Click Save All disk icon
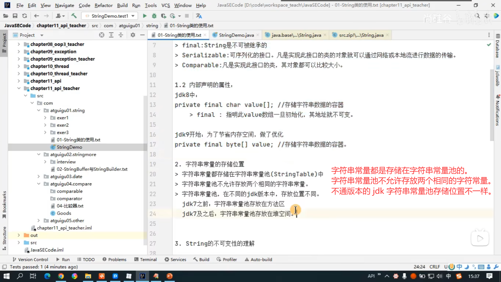This screenshot has width=501, height=282. pyautogui.click(x=15, y=16)
